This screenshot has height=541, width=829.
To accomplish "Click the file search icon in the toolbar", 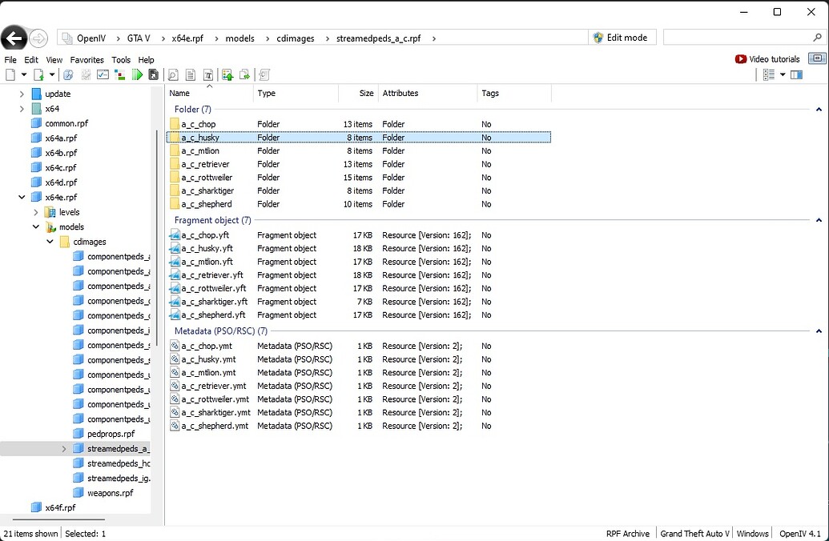I will [x=174, y=74].
